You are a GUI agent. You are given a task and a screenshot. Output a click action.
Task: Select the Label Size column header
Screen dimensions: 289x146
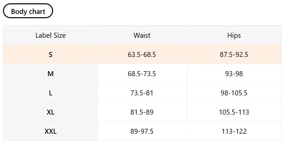50,35
